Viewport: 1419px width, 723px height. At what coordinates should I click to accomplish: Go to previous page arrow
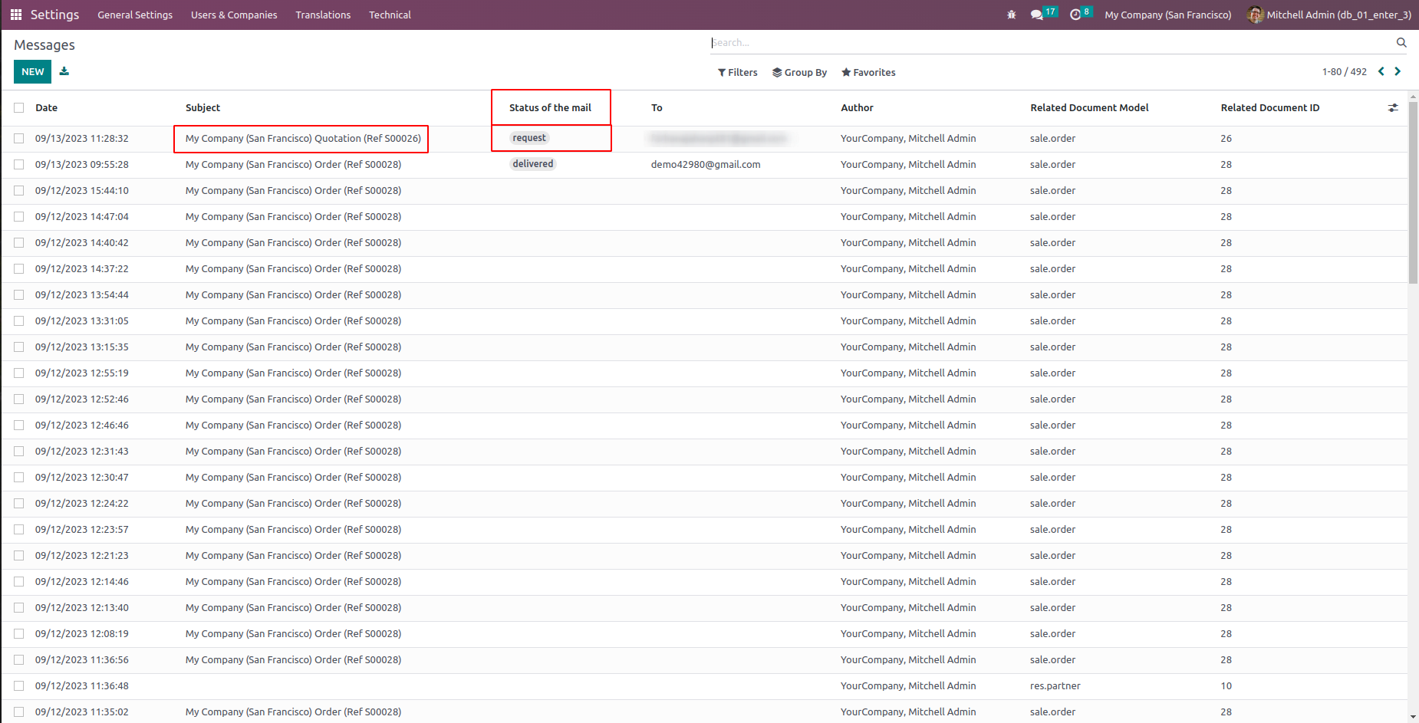click(x=1381, y=71)
